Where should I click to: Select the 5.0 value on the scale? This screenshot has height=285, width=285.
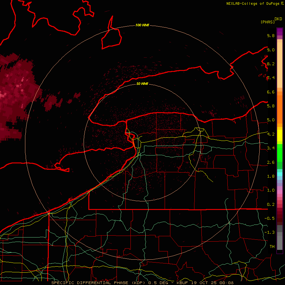click(271, 120)
